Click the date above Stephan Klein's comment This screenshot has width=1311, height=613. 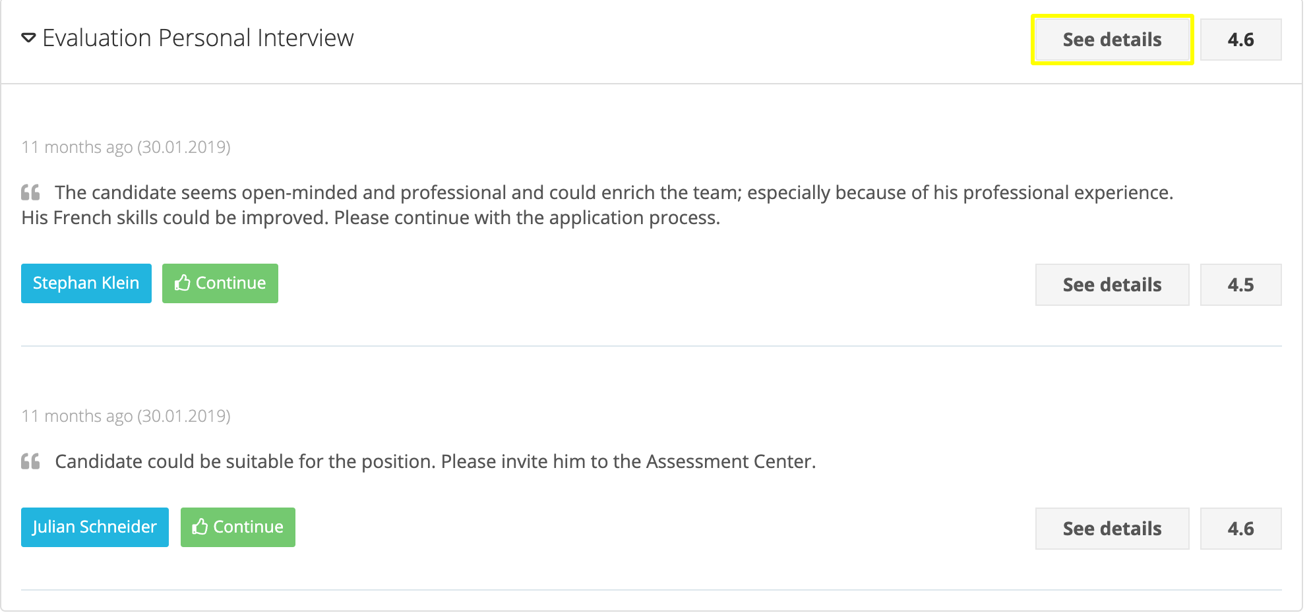(126, 147)
